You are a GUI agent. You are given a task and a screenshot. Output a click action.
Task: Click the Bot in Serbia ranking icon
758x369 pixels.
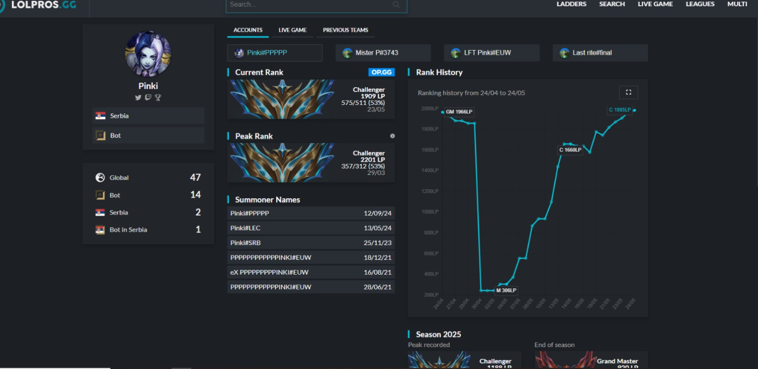point(100,230)
